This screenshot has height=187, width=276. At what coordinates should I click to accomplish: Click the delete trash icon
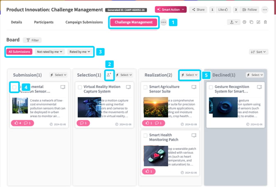tap(265, 22)
